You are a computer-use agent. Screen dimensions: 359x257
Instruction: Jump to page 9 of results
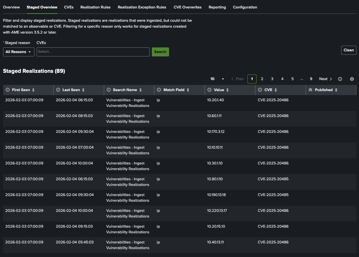[x=311, y=79]
